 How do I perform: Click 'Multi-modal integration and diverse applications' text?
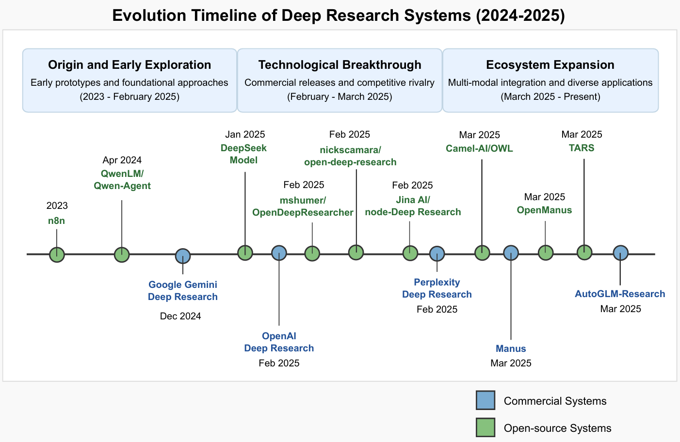point(550,83)
